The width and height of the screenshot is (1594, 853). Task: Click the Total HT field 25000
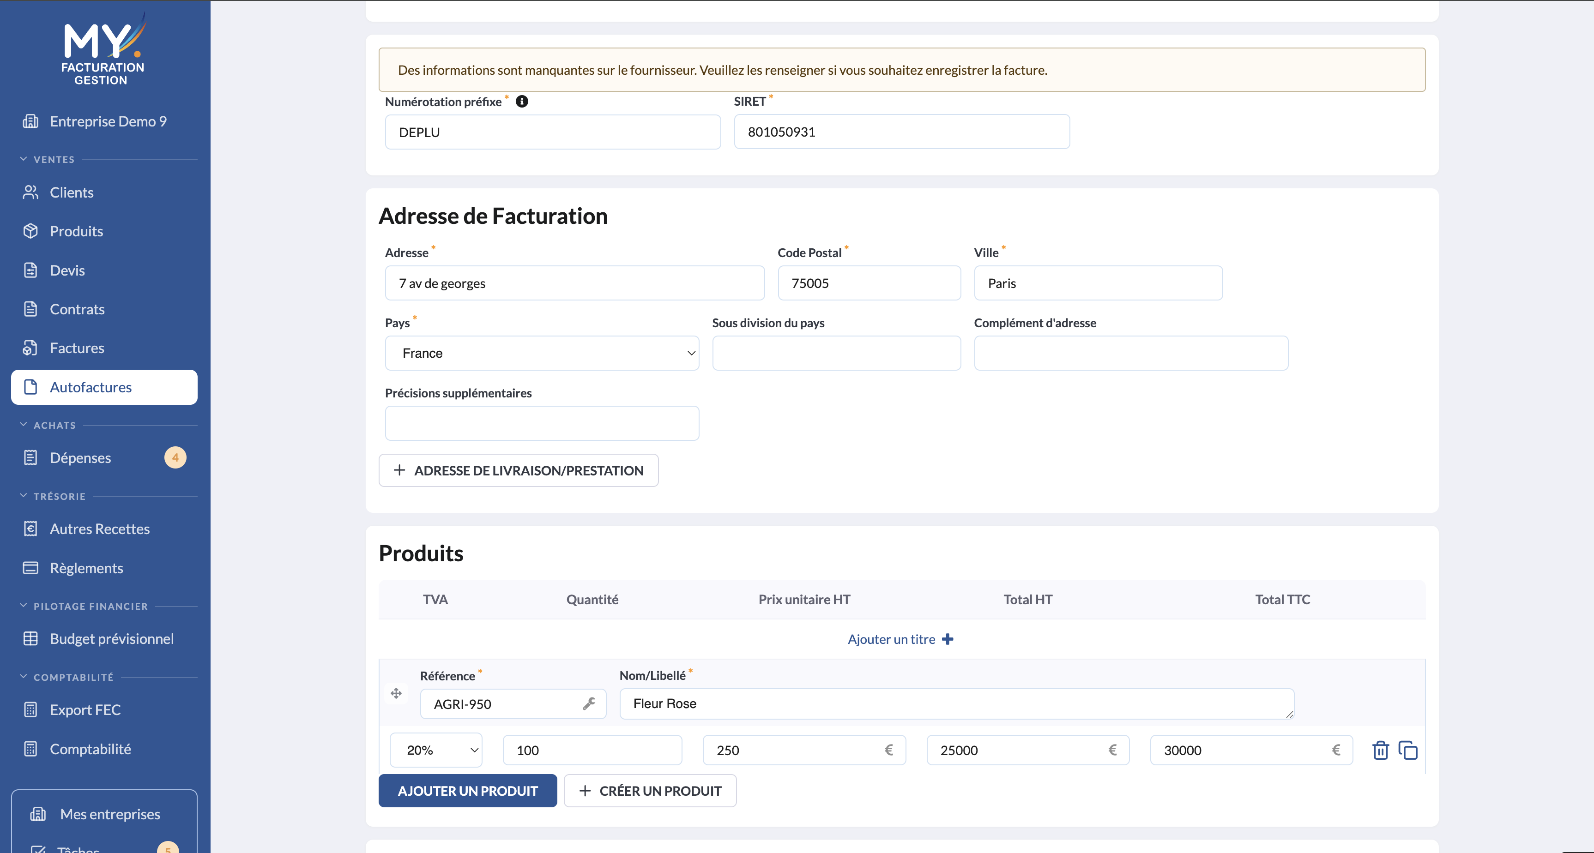(1028, 751)
